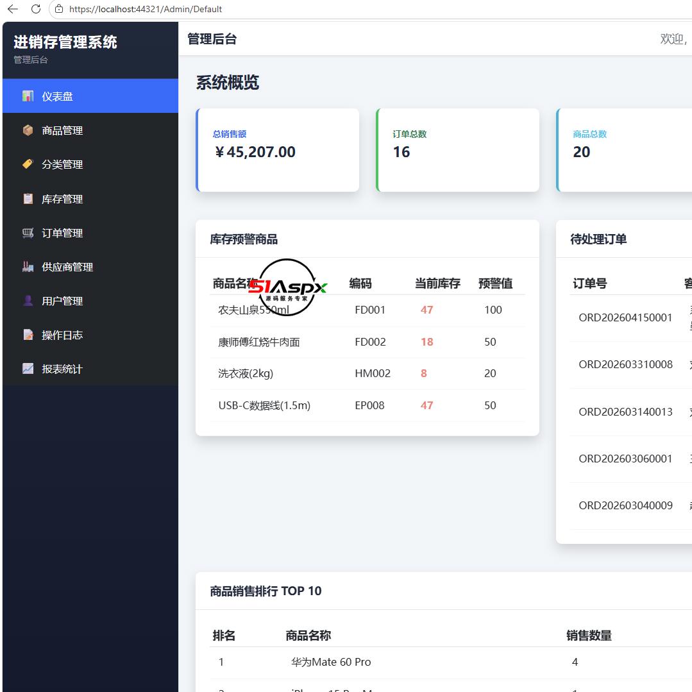692x692 pixels.
Task: Open 仪表盘 menu item
Action: pos(90,96)
